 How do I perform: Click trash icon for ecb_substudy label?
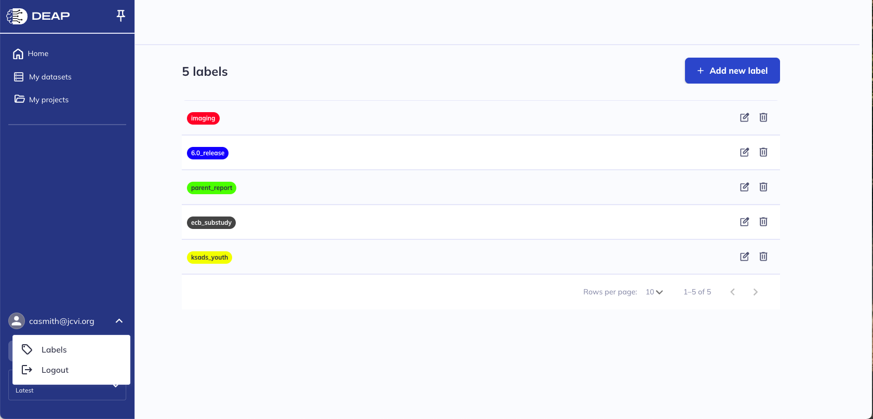point(763,222)
